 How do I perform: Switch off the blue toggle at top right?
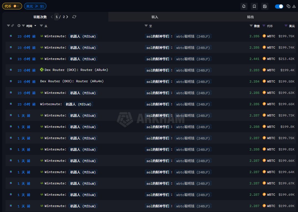[279, 6]
